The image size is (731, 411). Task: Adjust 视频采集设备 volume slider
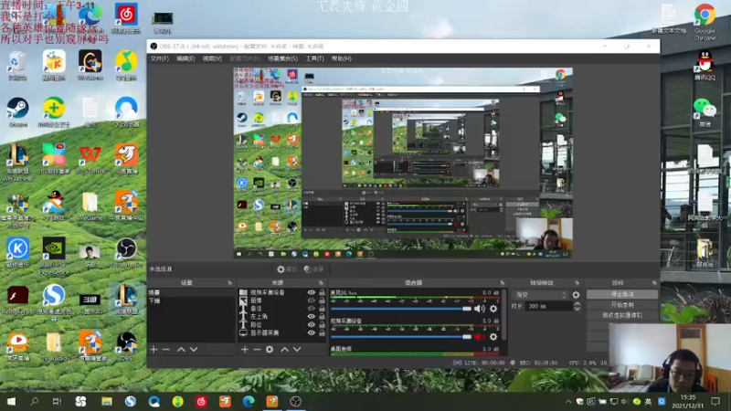click(x=401, y=336)
